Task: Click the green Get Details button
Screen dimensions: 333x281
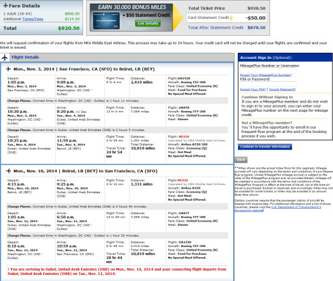Action: [x=148, y=24]
